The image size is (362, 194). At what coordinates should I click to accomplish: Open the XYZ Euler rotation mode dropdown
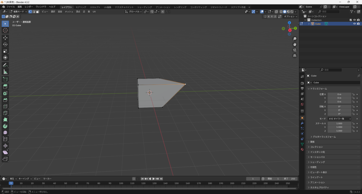tap(339, 119)
